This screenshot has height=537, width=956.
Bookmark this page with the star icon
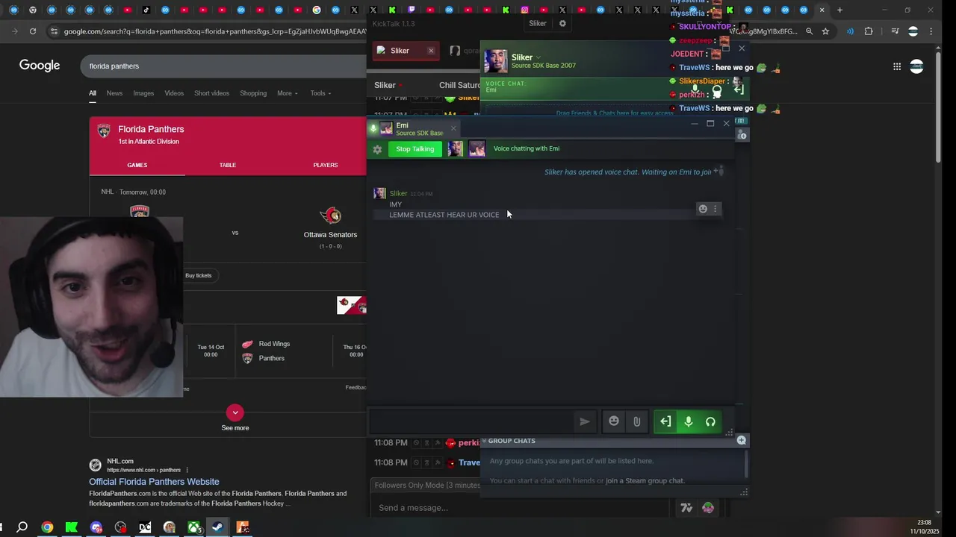click(x=825, y=31)
